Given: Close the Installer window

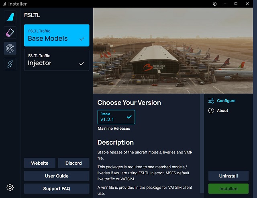Looking at the screenshot, I should click(247, 4).
